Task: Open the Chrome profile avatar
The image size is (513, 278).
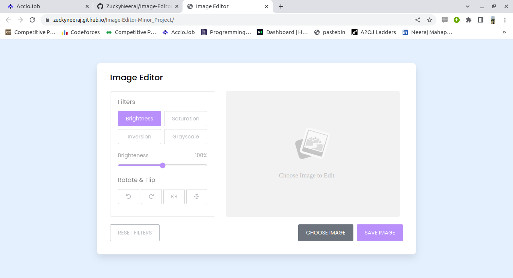Action: tap(493, 20)
